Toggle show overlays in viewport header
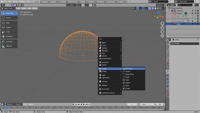This screenshot has height=113, width=200. (144, 8)
